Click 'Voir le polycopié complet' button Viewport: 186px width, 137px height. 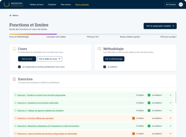click(x=160, y=26)
